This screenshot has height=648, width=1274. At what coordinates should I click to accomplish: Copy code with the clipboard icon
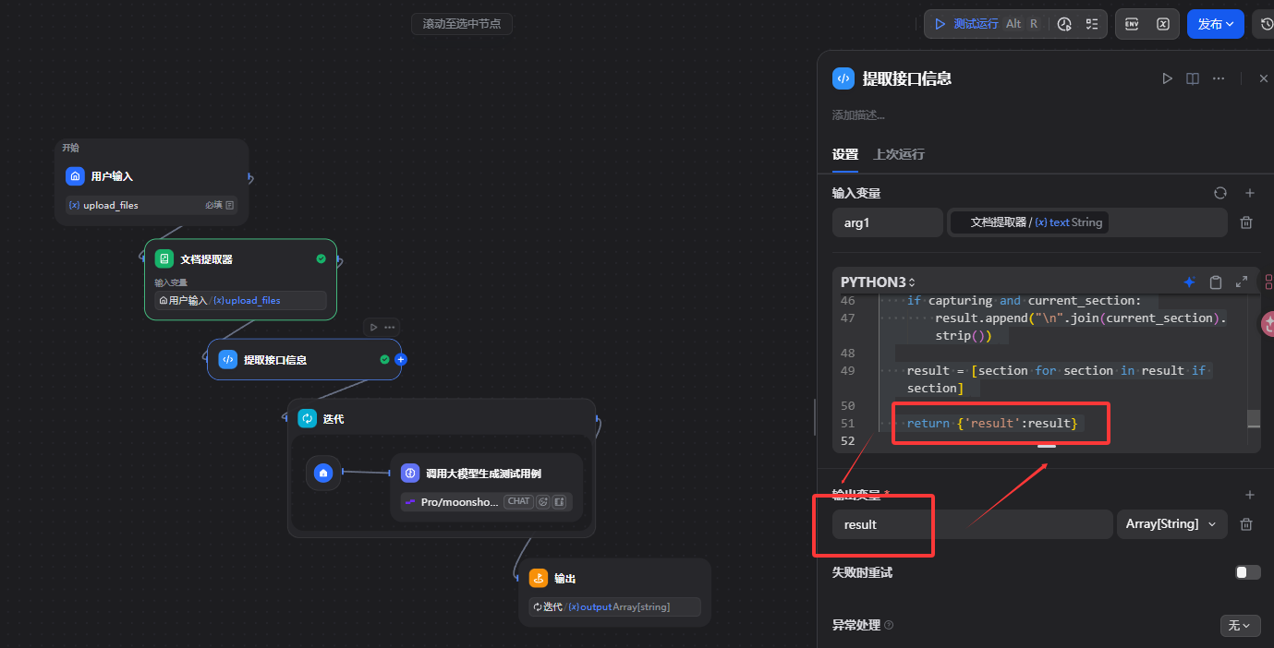(x=1216, y=282)
